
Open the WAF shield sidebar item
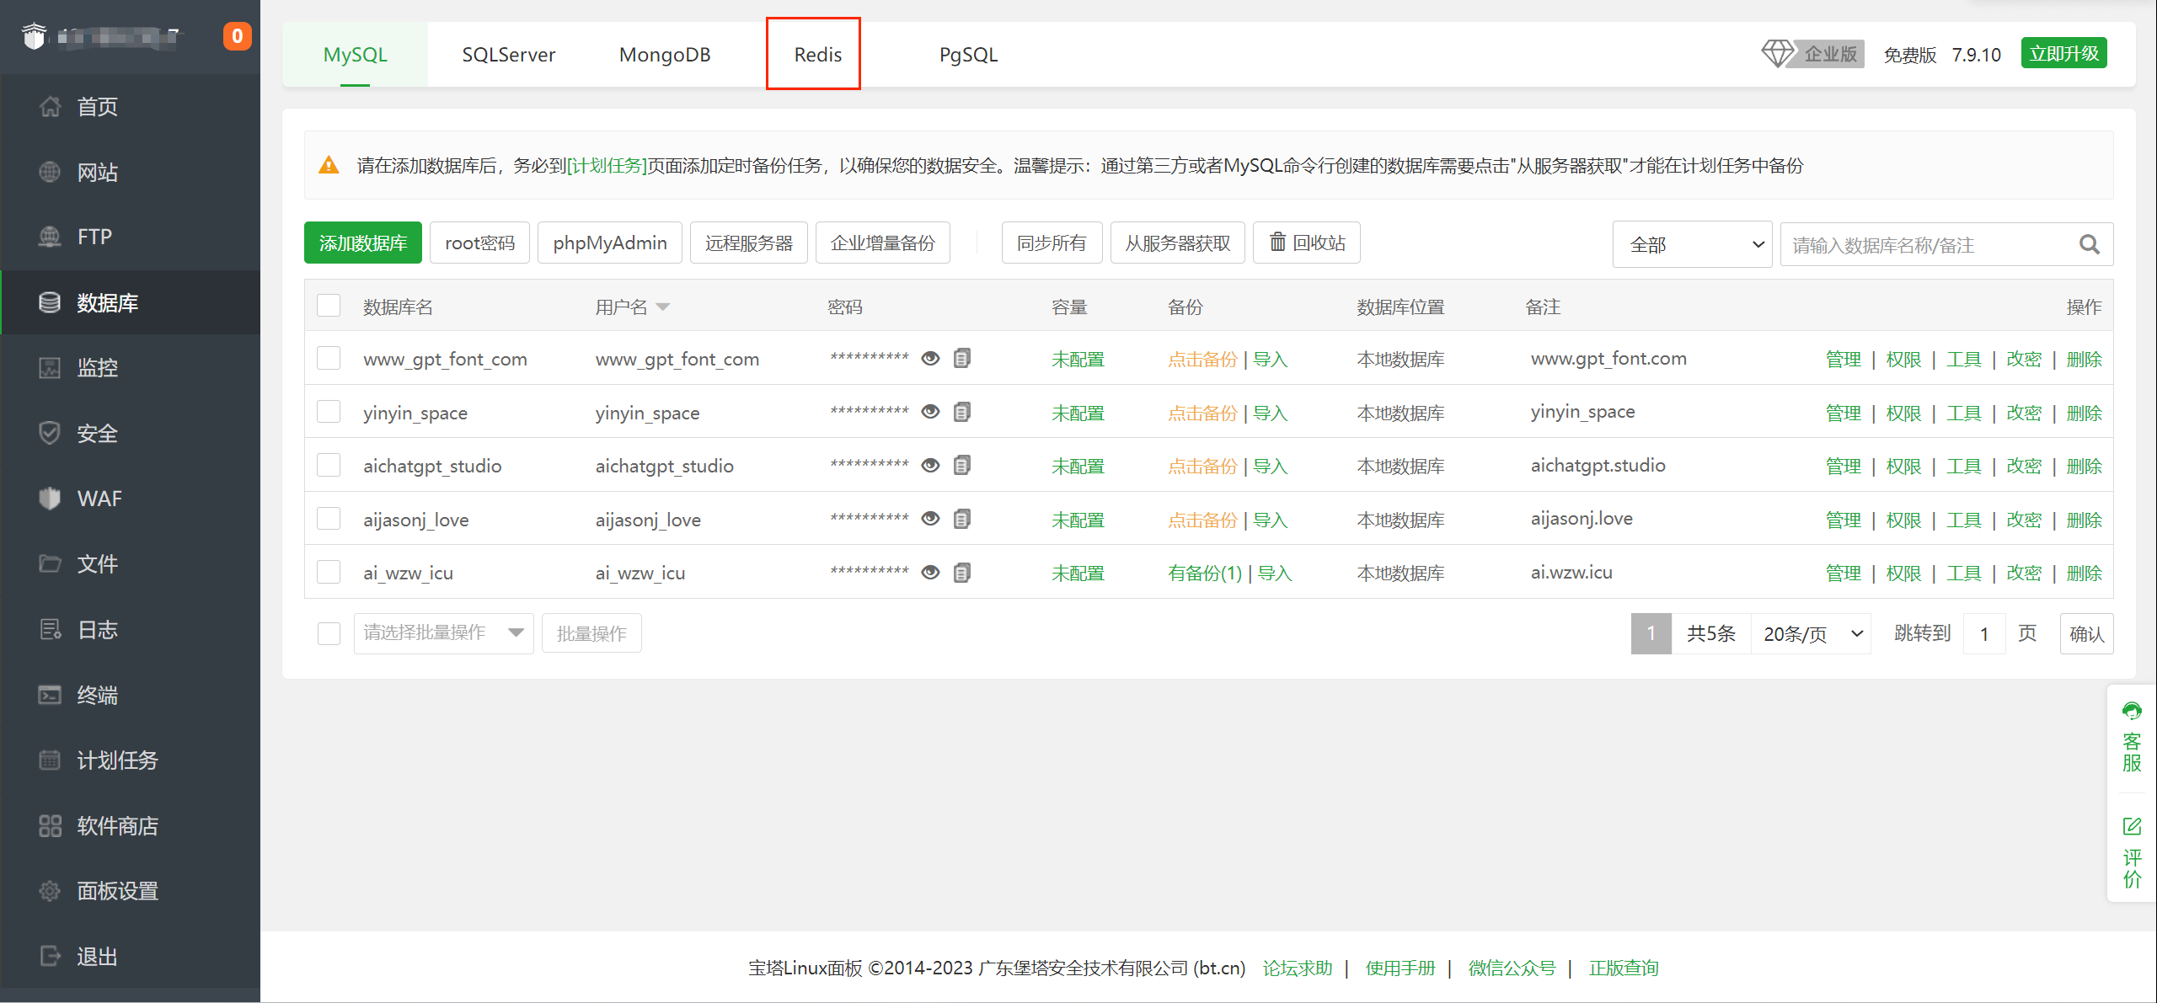click(99, 499)
